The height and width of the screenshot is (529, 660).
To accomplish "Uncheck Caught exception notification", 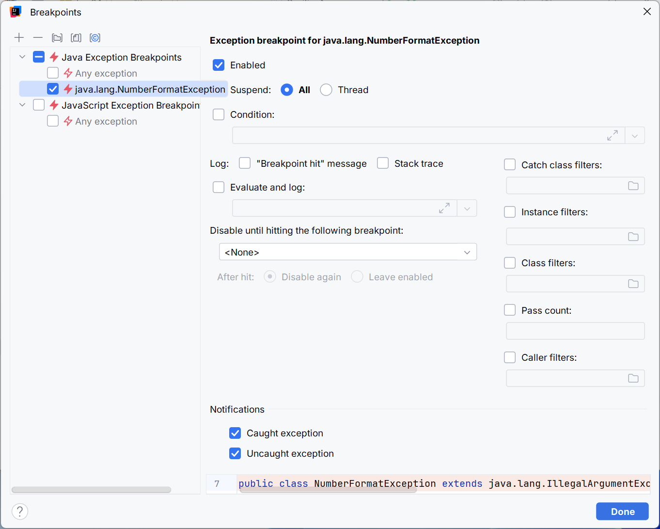I will (x=235, y=433).
